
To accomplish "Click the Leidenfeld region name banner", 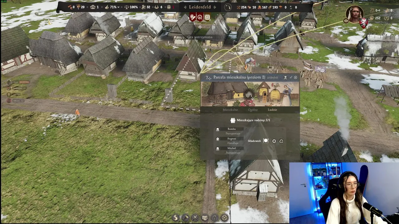I will [200, 7].
